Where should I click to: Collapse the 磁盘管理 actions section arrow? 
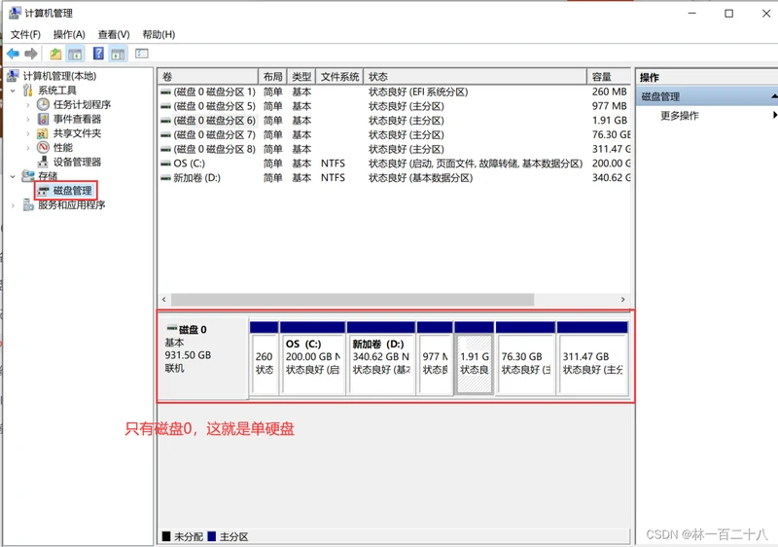774,96
